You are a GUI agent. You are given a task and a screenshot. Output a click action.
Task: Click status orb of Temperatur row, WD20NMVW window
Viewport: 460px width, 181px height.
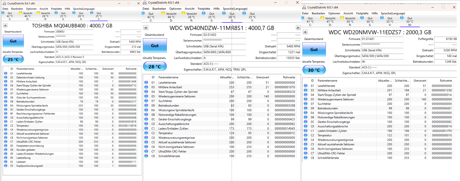pyautogui.click(x=306, y=135)
